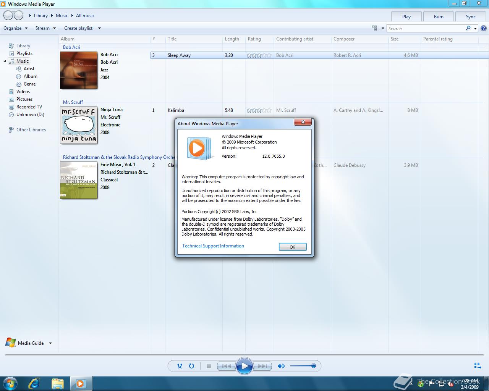Rate Kalimba using its stars
Screen dimensions: 489x391
pos(259,110)
